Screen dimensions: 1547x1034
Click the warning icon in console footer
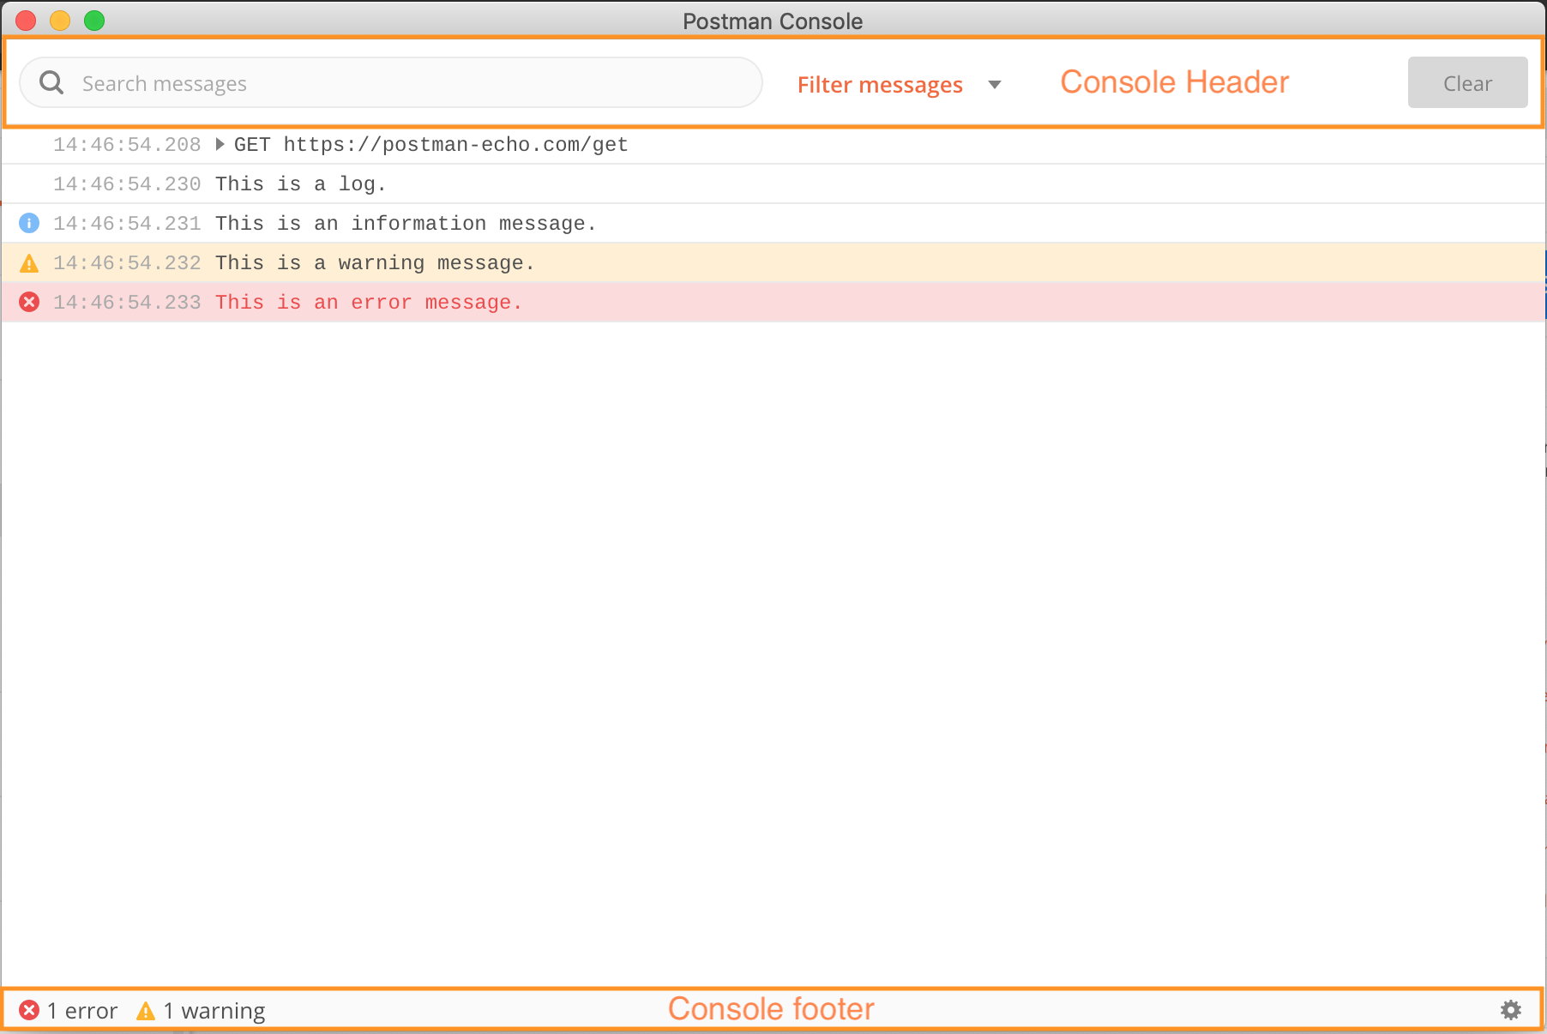[x=146, y=1011]
